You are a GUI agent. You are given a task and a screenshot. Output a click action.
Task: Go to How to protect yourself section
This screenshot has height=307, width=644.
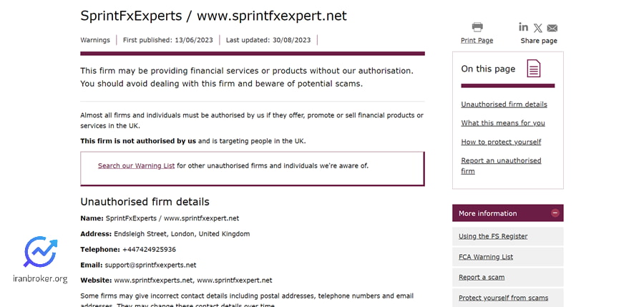(501, 142)
